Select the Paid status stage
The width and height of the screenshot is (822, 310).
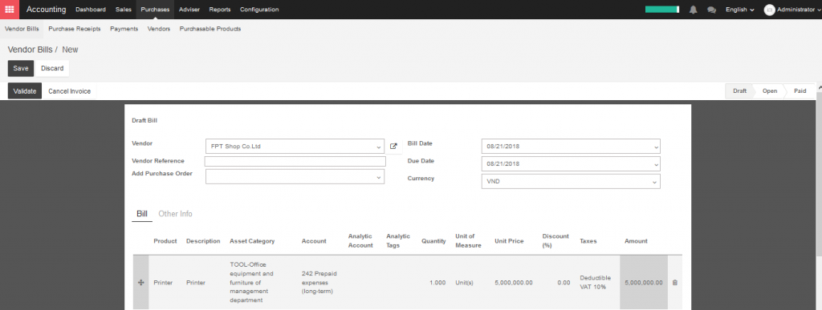tap(800, 91)
